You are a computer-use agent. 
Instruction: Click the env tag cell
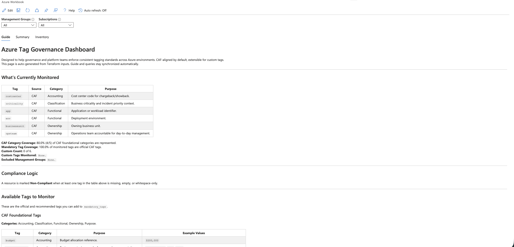coord(15,118)
